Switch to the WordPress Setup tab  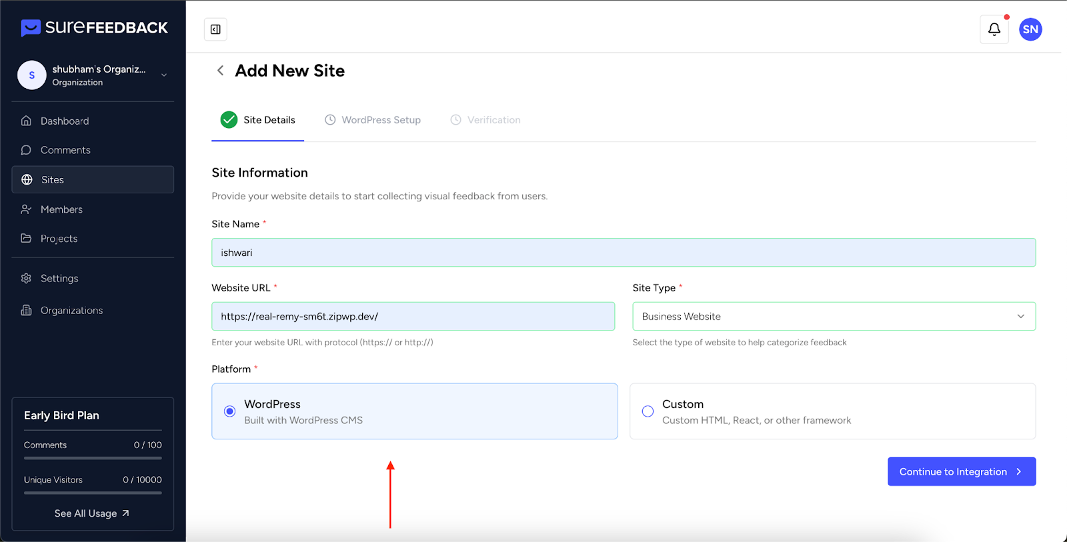[x=381, y=120]
